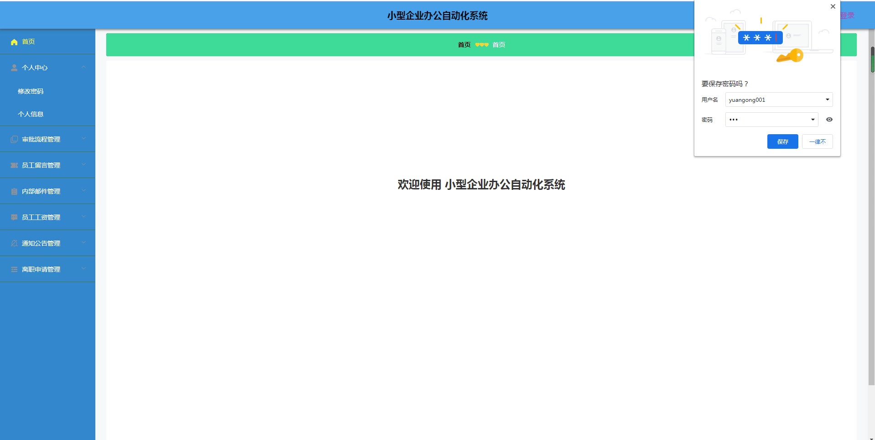Click the 离职申请管理 list icon
The image size is (875, 440).
[x=14, y=269]
